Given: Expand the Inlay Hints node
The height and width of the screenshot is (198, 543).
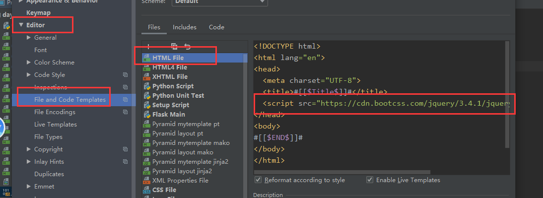Looking at the screenshot, I should (x=29, y=162).
